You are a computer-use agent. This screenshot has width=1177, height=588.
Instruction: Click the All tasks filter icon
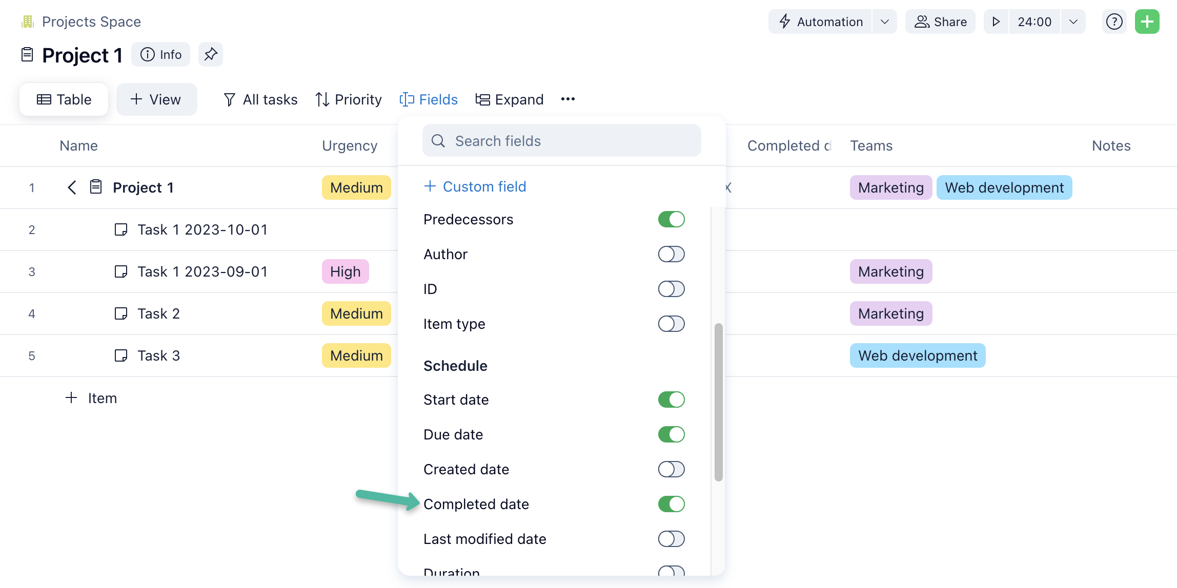(230, 99)
